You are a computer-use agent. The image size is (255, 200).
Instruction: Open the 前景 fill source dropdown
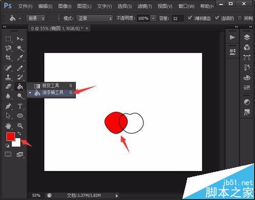36,18
